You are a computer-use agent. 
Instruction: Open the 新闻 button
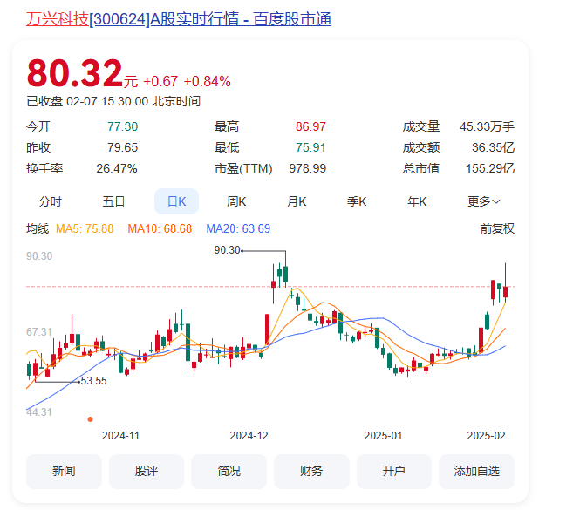64,472
